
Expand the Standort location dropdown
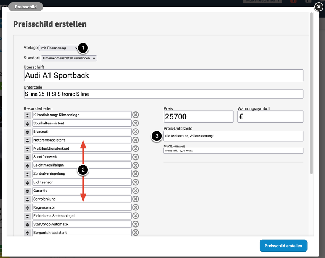coord(69,58)
